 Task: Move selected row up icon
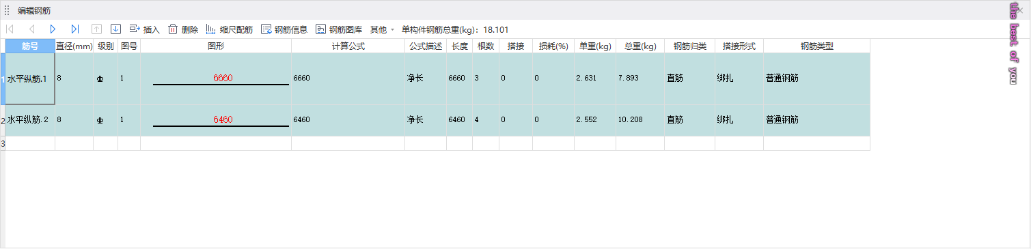[x=96, y=29]
